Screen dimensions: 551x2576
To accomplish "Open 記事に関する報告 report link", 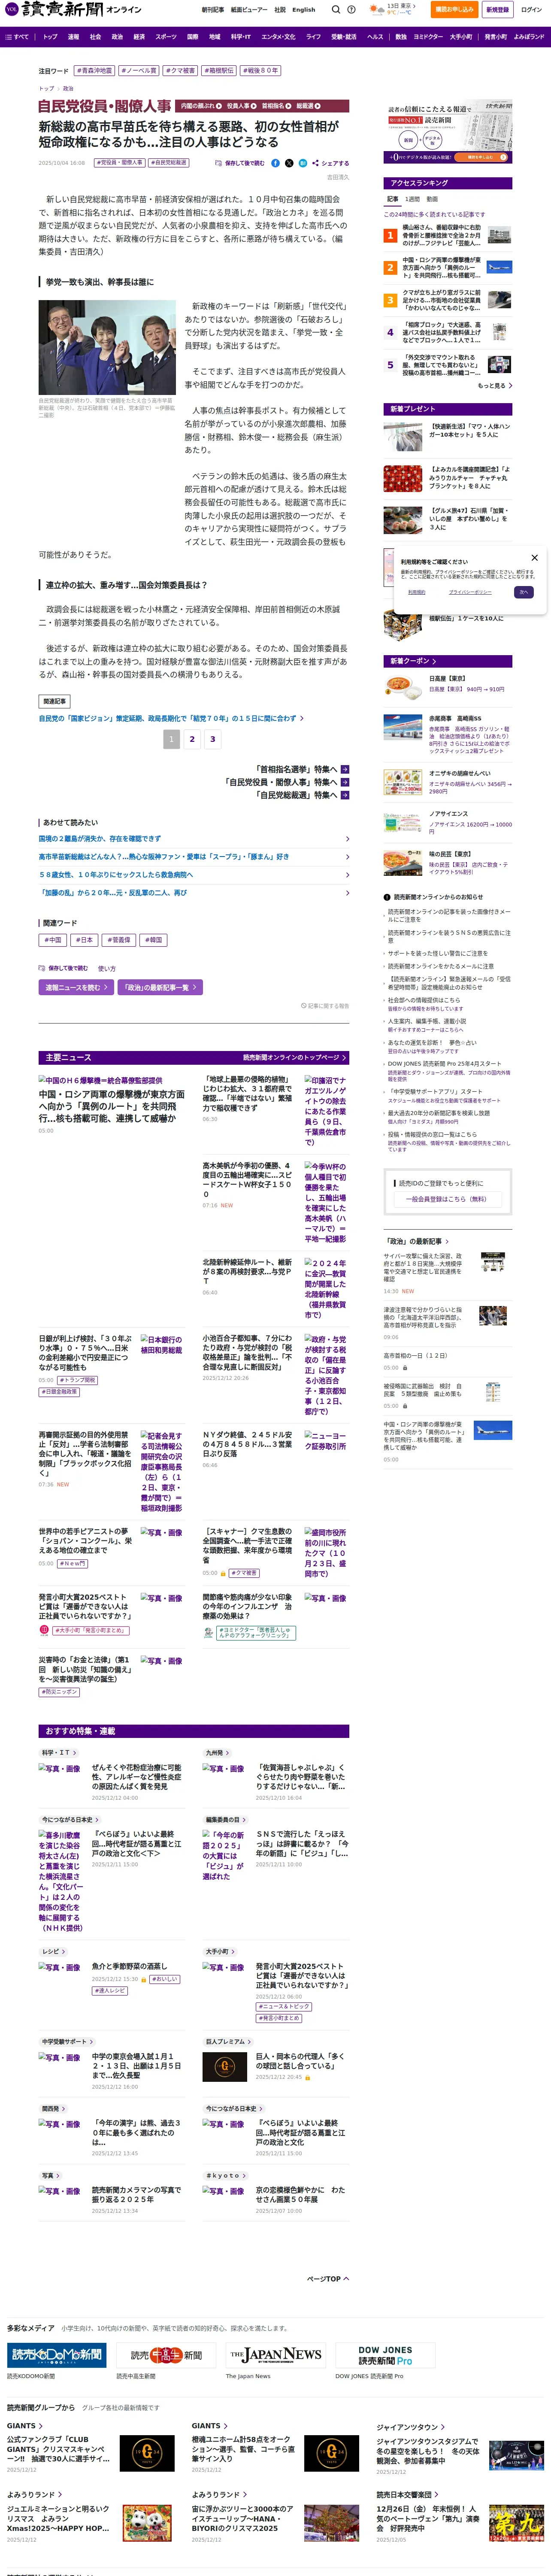I will [x=325, y=1005].
